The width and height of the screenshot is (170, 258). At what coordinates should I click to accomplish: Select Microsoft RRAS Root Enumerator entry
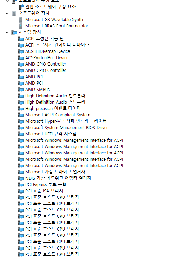57,26
